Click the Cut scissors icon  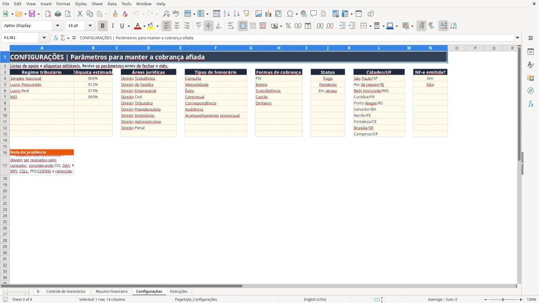pyautogui.click(x=80, y=14)
